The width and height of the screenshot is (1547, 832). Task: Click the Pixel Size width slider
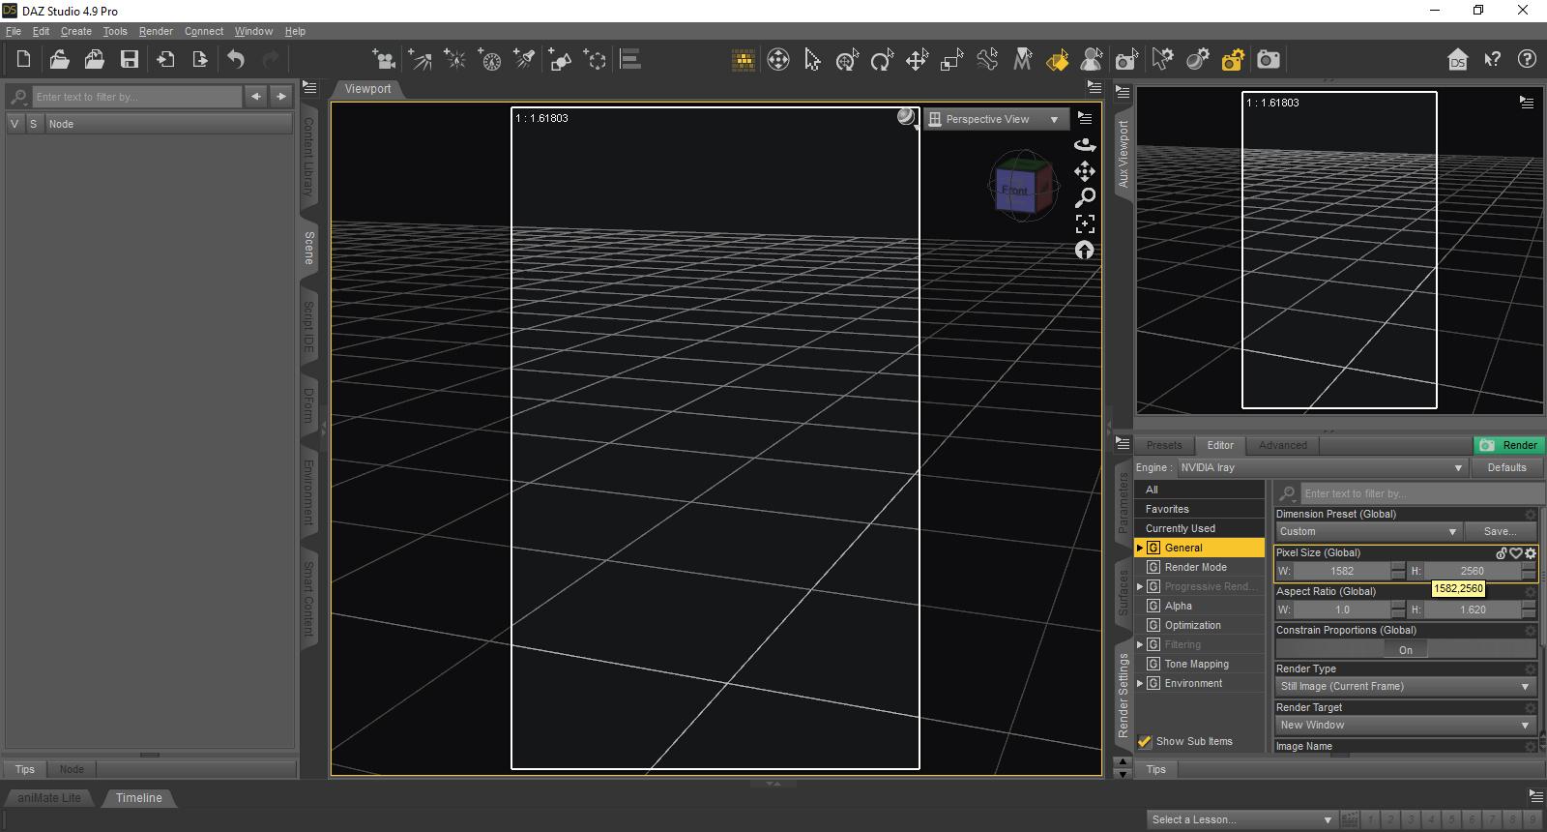pos(1342,572)
